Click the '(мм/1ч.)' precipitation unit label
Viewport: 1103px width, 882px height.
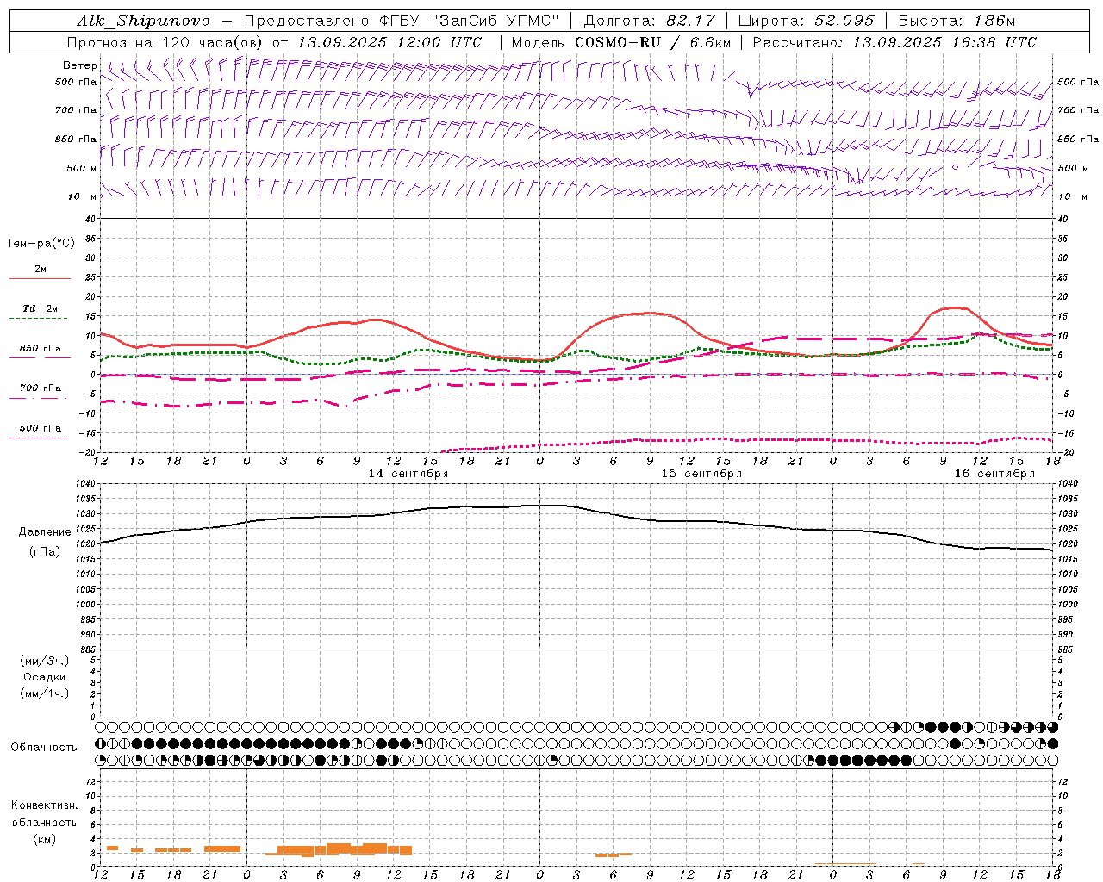pos(45,693)
